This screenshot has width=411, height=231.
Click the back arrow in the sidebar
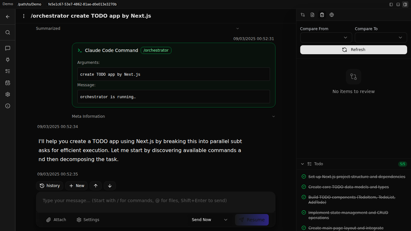coord(8,17)
